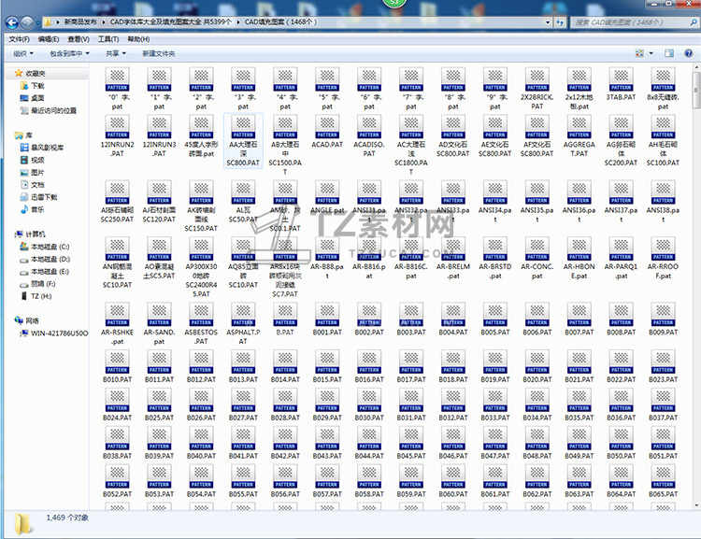
Task: Open the 共享 (Share) dropdown
Action: point(114,54)
